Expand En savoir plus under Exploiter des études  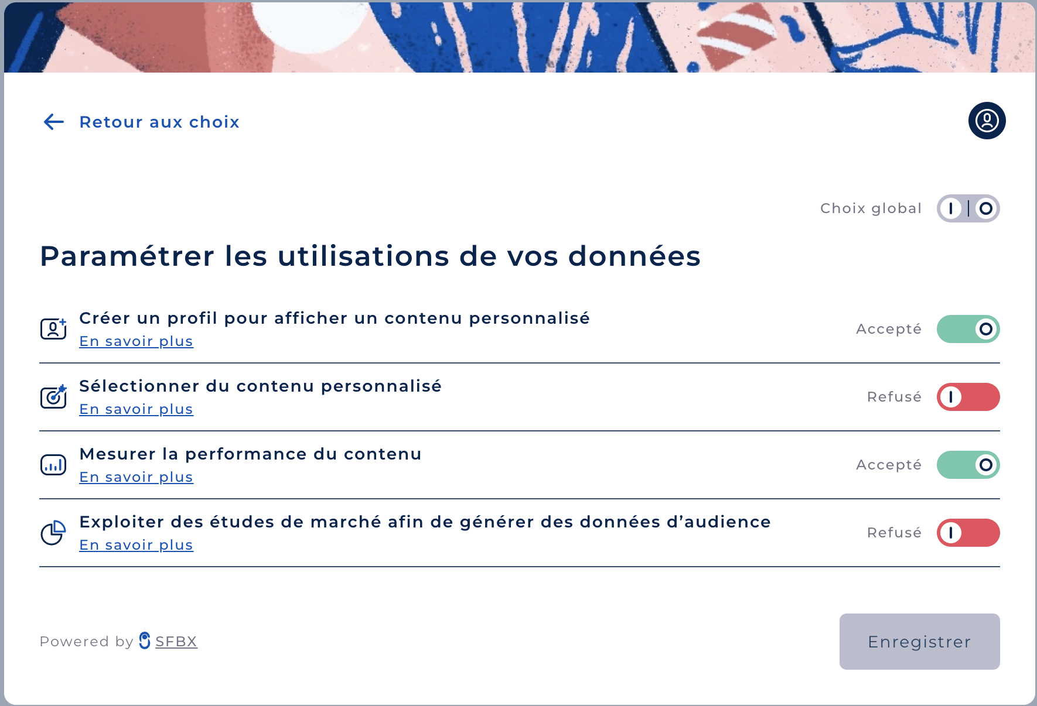coord(136,545)
